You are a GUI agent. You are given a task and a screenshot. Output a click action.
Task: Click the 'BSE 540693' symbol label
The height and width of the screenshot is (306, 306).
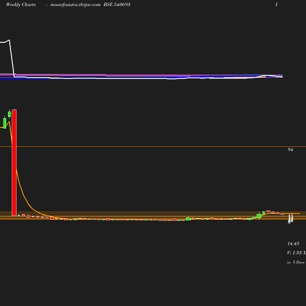click(117, 4)
